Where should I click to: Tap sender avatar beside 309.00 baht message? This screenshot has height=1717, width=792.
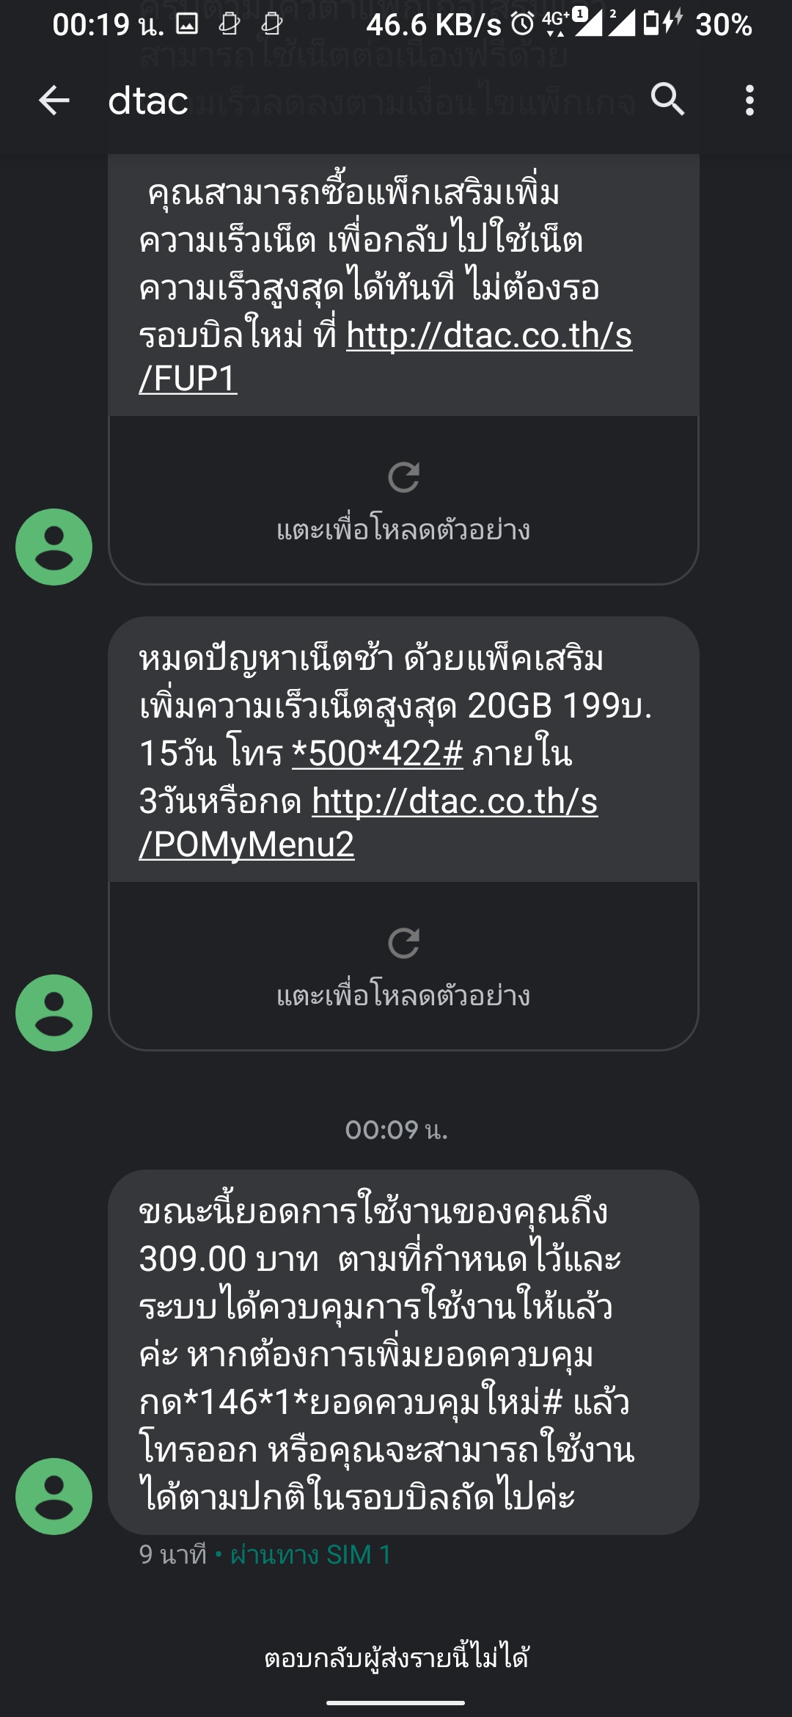coord(54,1496)
